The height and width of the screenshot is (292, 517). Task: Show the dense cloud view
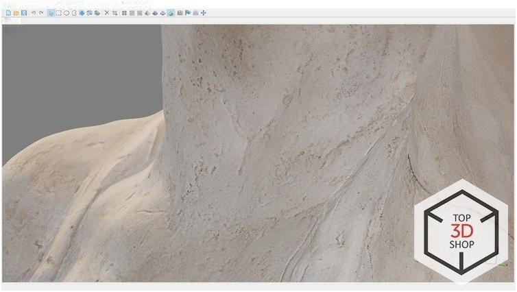[x=132, y=13]
